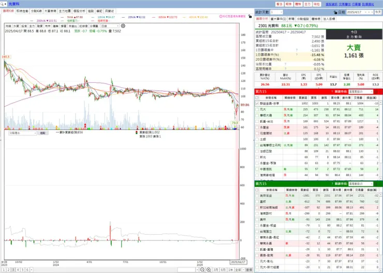The image size is (383, 273).
Task: Open the 統計天數 dropdown
Action: coord(276,12)
